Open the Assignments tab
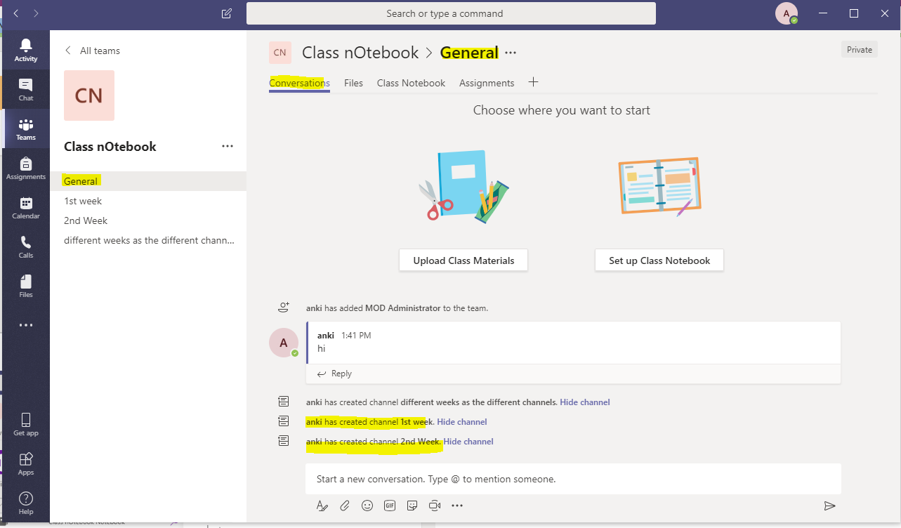Image resolution: width=901 pixels, height=528 pixels. (x=487, y=83)
